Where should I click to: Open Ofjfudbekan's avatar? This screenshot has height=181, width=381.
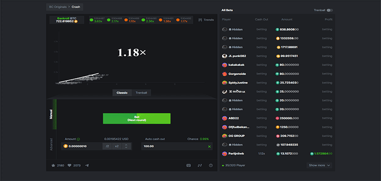pyautogui.click(x=225, y=127)
